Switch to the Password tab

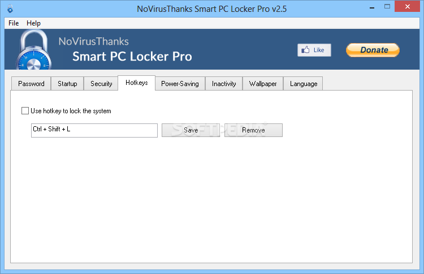pos(31,84)
